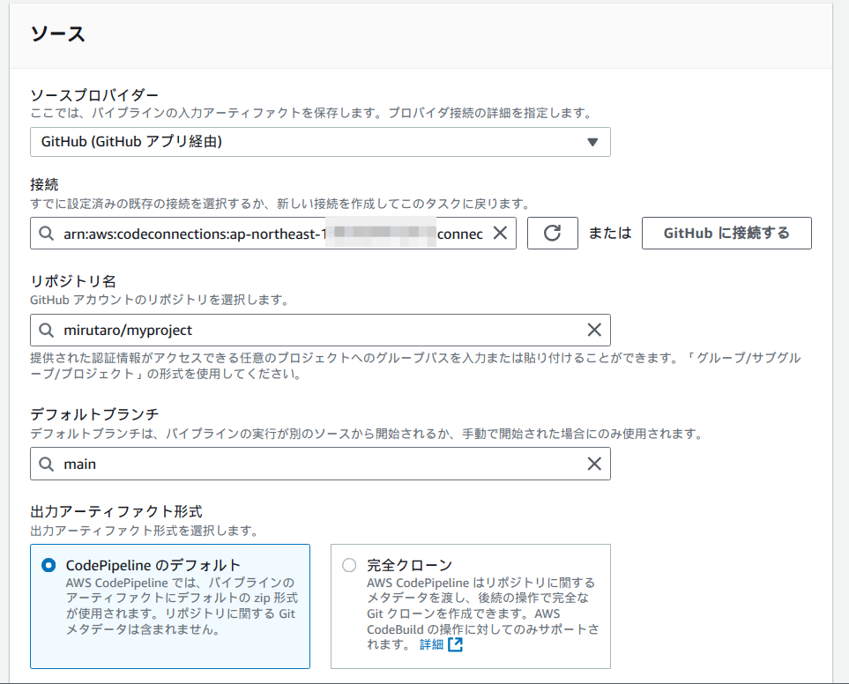The height and width of the screenshot is (684, 849).
Task: Click the GitHub に接続する button
Action: 726,234
